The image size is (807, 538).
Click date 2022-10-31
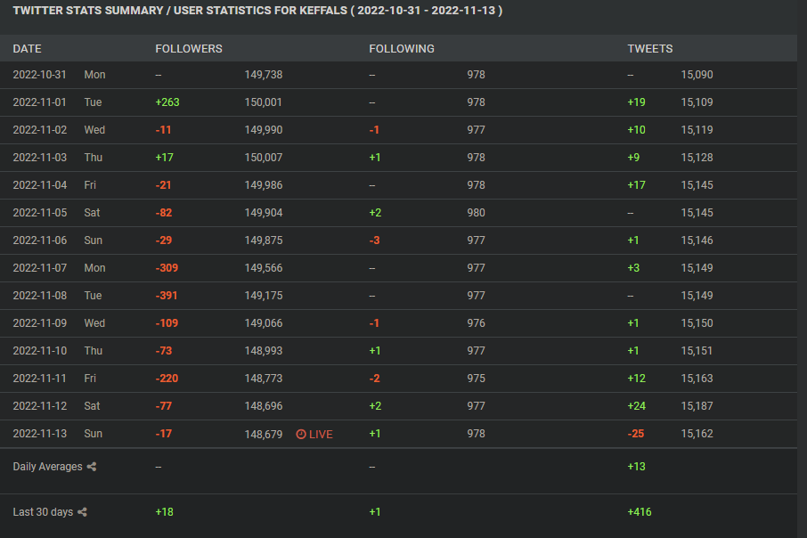pos(39,75)
